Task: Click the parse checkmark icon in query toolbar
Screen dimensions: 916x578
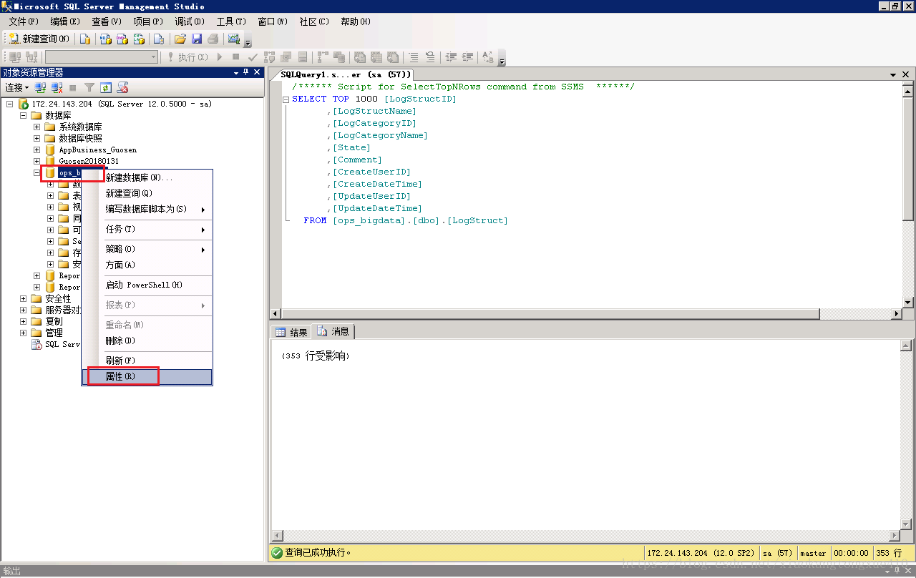Action: point(253,57)
